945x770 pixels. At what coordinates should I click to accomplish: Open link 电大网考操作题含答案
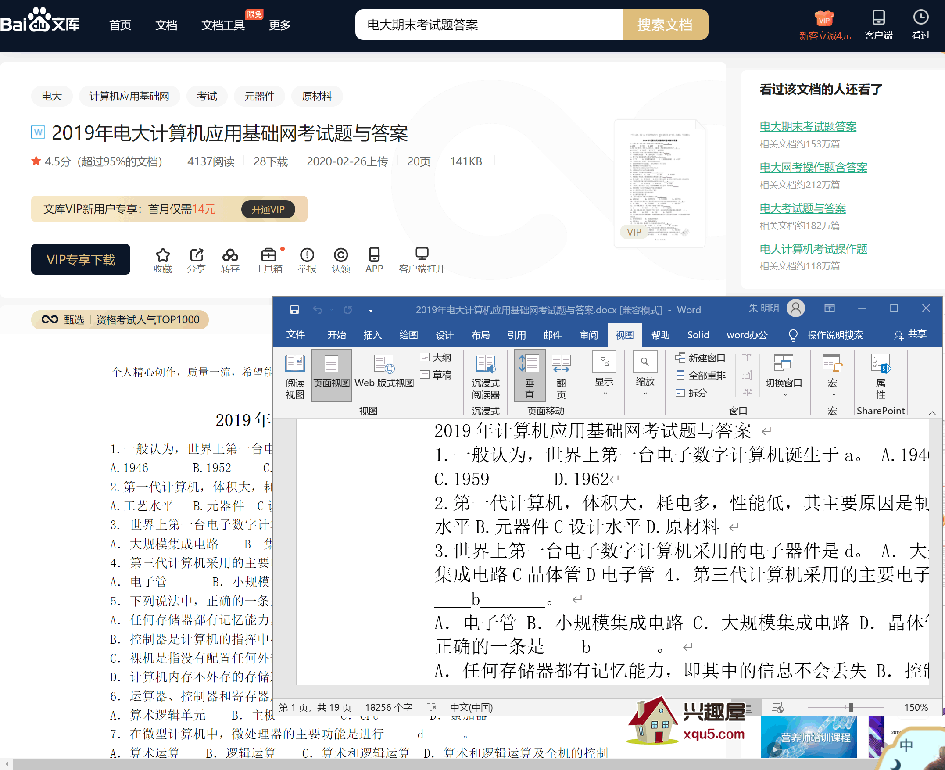point(813,167)
